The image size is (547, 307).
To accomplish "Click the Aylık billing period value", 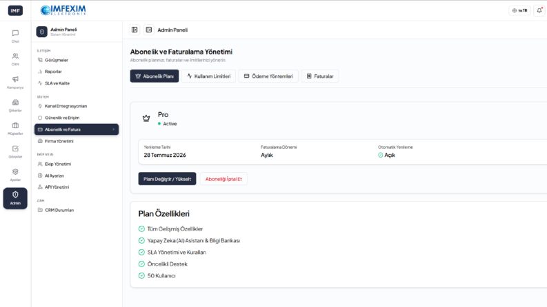I will (267, 156).
